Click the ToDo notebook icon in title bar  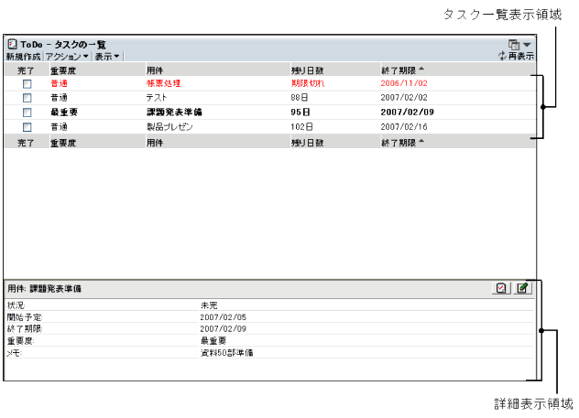(12, 44)
